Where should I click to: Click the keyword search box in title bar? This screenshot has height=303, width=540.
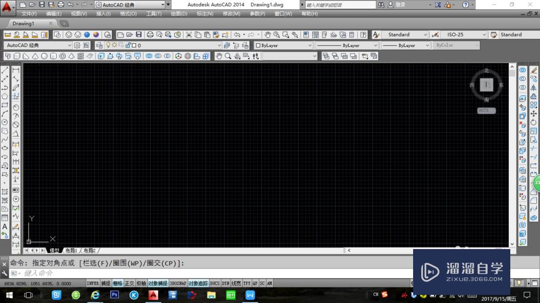[340, 5]
